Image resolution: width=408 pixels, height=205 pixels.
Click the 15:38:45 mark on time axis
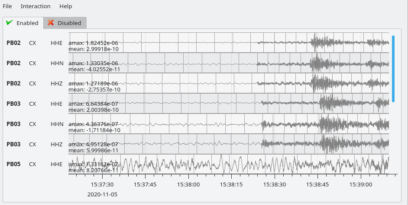318,184
